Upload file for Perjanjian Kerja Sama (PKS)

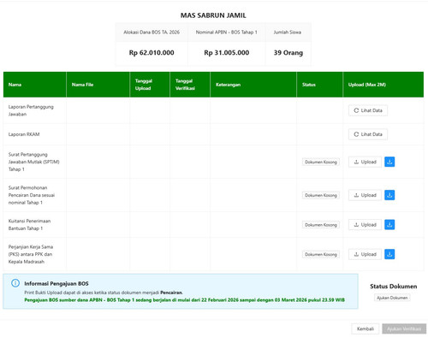click(x=365, y=254)
